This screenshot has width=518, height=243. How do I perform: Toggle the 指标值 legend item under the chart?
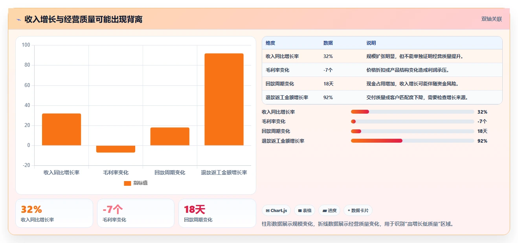136,183
